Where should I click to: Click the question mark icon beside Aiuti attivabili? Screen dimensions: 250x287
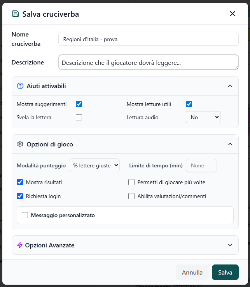pos(20,86)
